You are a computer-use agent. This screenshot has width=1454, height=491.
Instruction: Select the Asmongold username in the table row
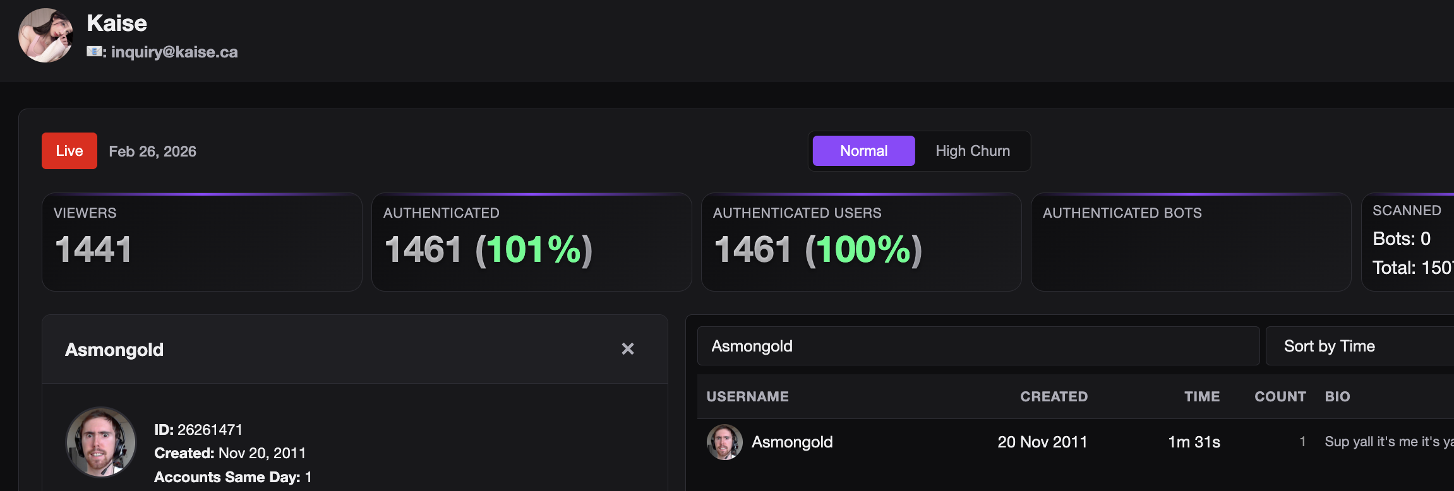point(792,442)
